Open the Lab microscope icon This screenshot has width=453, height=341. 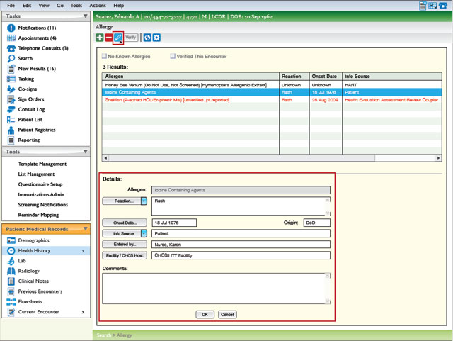pos(11,261)
